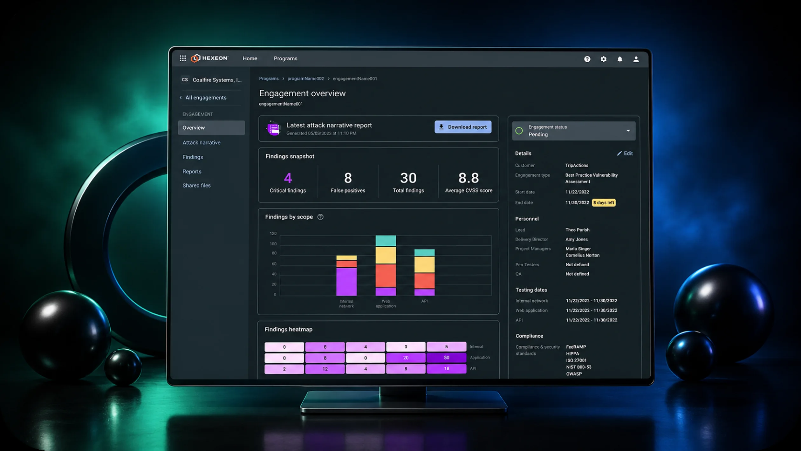Open Reports in the sidebar
This screenshot has height=451, width=801.
tap(192, 172)
